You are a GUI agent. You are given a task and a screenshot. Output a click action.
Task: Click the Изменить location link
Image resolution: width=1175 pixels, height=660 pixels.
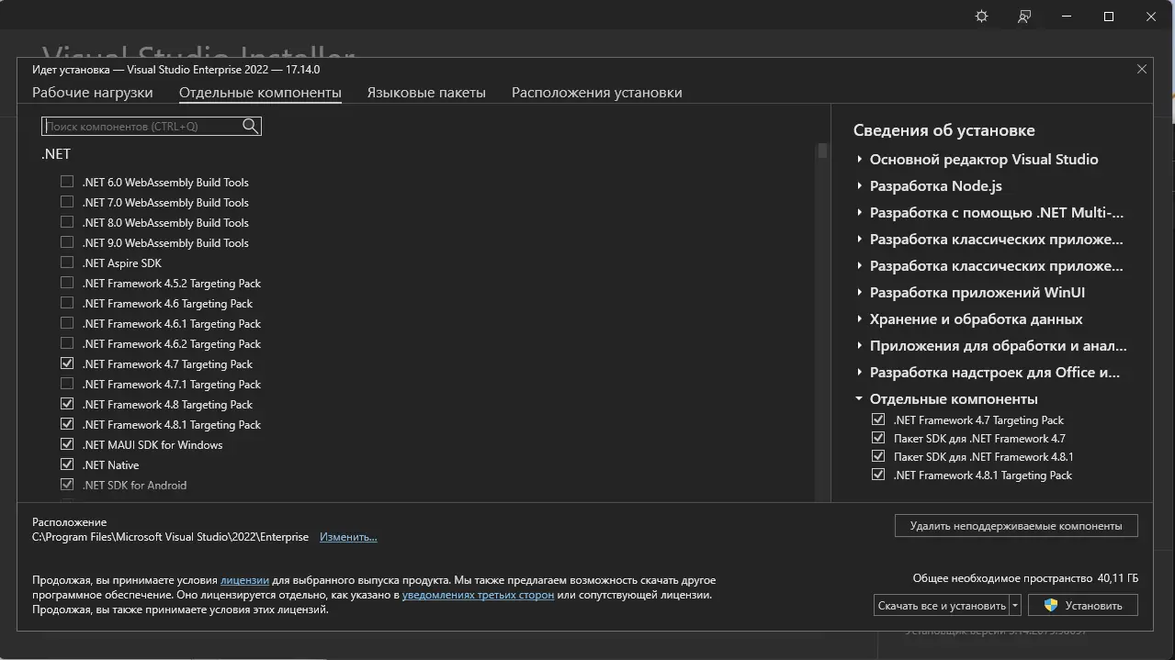(x=348, y=536)
